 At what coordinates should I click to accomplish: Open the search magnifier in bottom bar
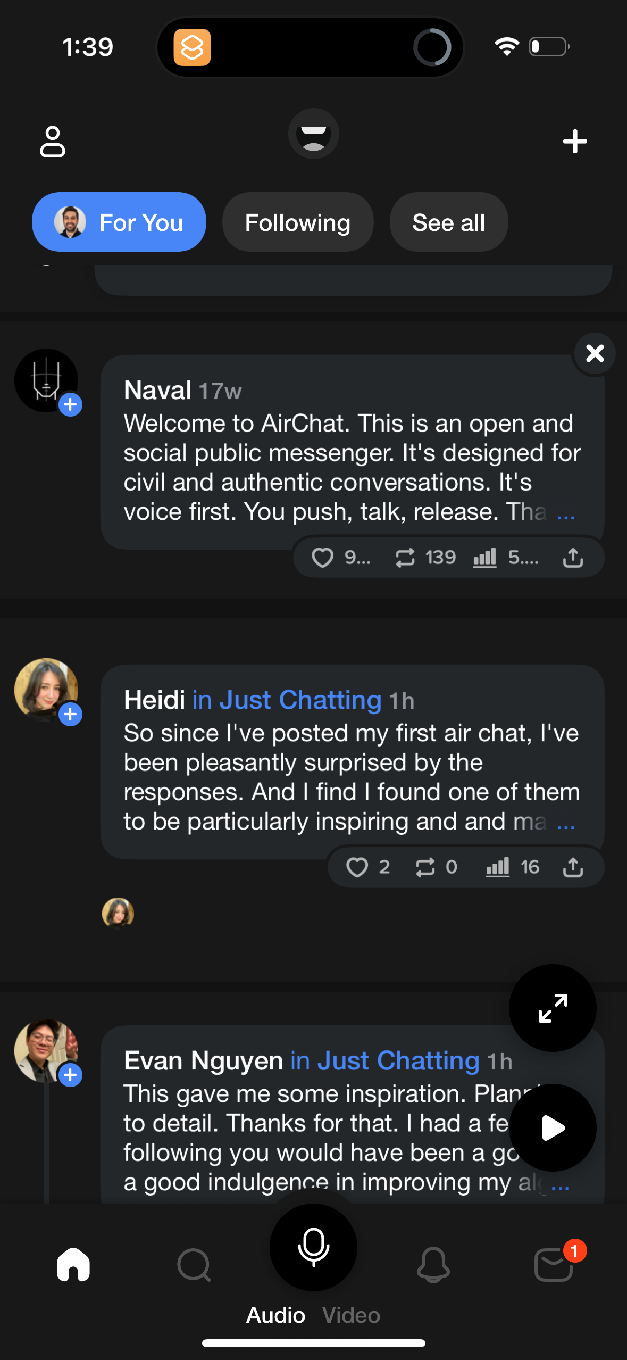(194, 1265)
